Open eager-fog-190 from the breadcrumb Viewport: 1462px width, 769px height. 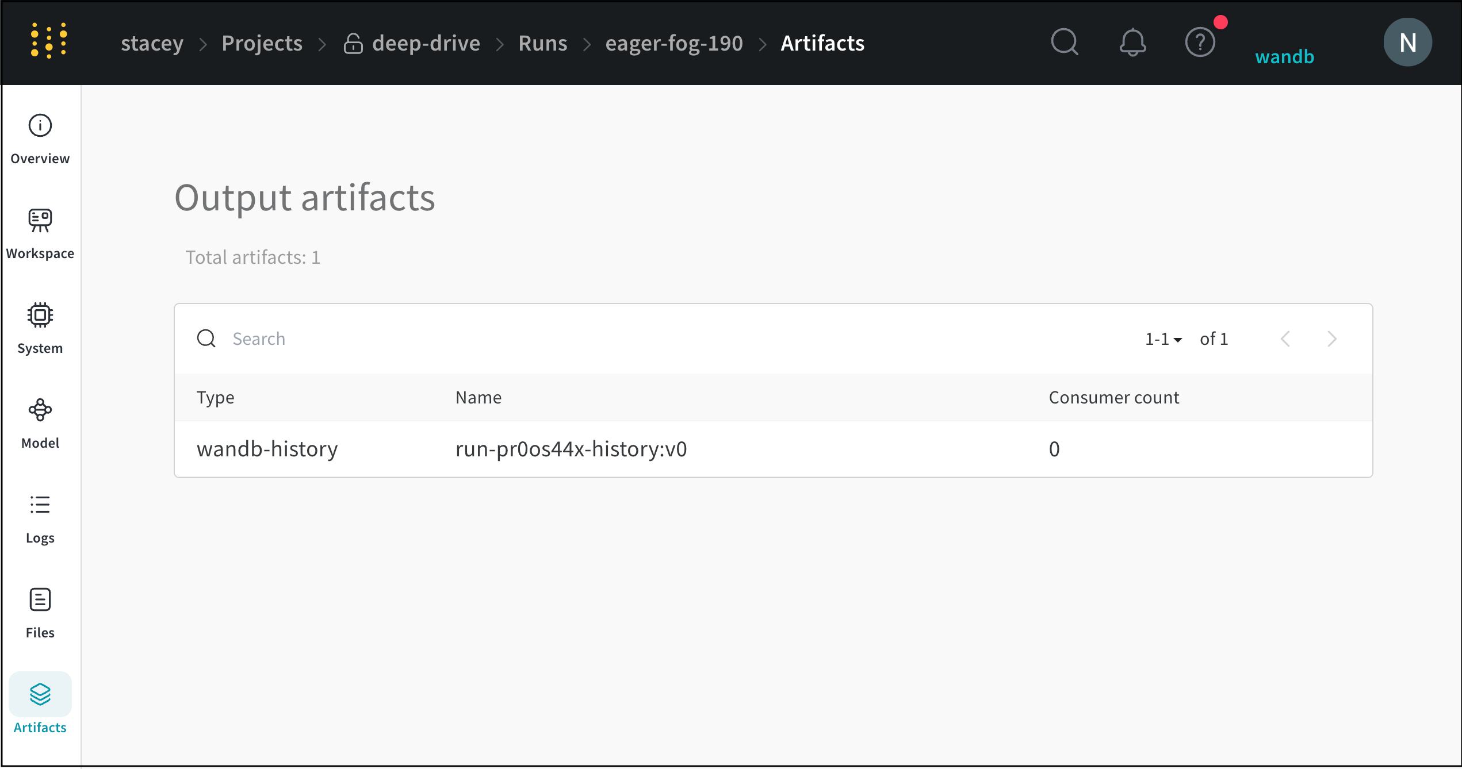point(675,43)
